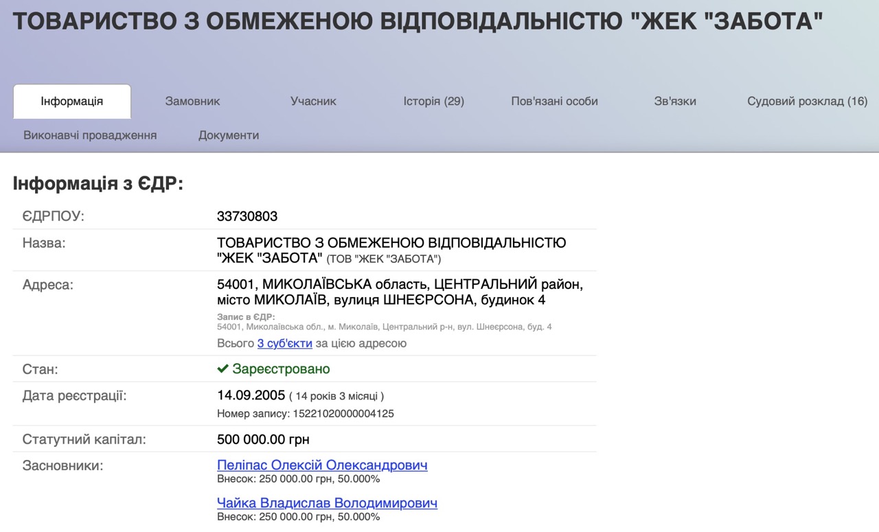Open the Судовий розклад (16) tab

pos(807,102)
